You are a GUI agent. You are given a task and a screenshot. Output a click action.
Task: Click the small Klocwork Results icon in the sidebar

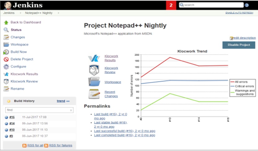click(6, 74)
